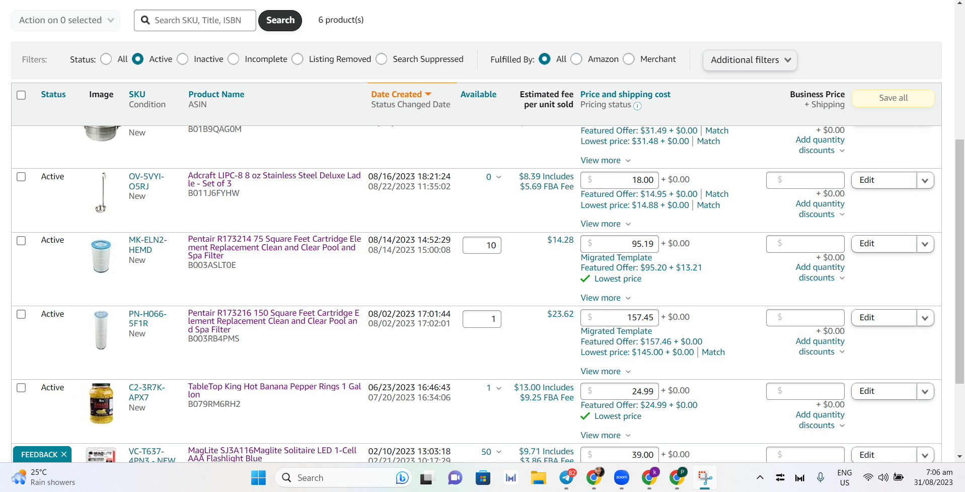This screenshot has height=492, width=965.
Task: Select Fulfilled By Merchant radio button
Action: [x=629, y=59]
